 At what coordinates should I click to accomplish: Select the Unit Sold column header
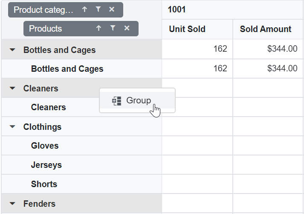[197, 29]
